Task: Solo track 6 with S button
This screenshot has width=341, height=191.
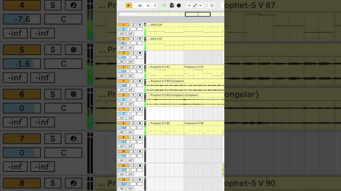Action: click(133, 95)
